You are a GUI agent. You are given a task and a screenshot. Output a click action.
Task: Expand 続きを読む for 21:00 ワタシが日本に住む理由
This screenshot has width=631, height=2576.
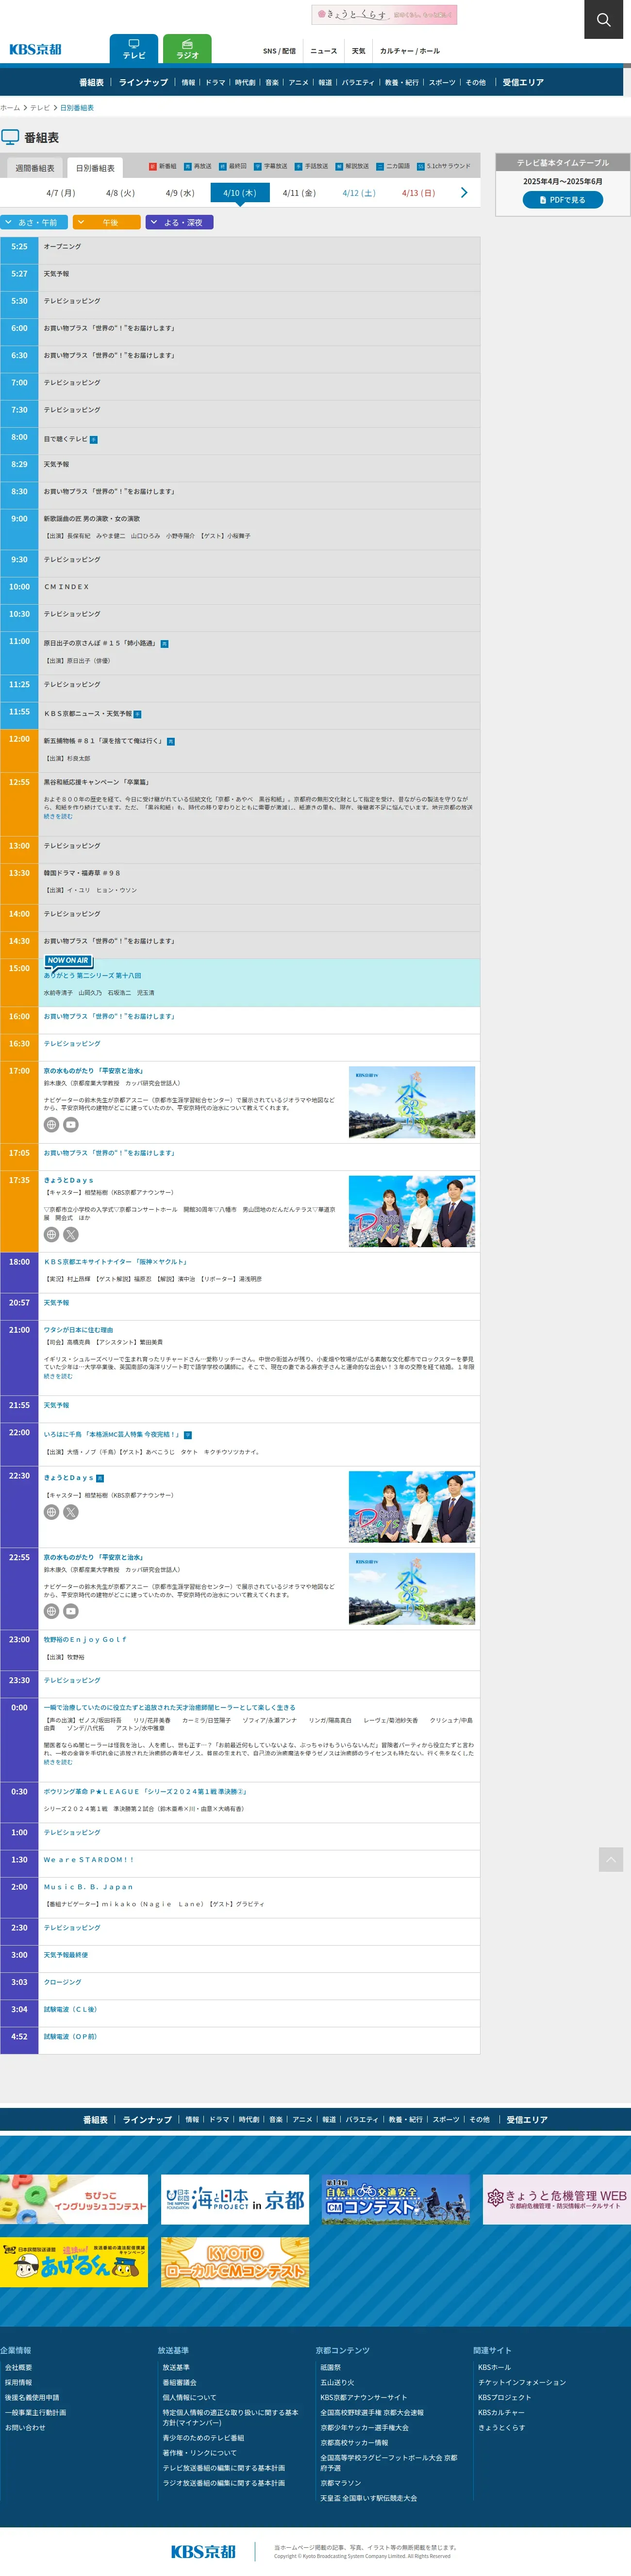pos(58,1376)
